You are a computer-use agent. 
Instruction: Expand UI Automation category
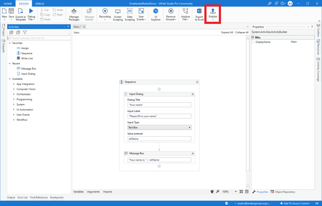click(14, 110)
